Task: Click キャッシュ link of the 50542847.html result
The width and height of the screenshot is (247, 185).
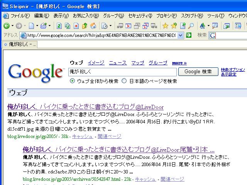Action: coord(145,179)
